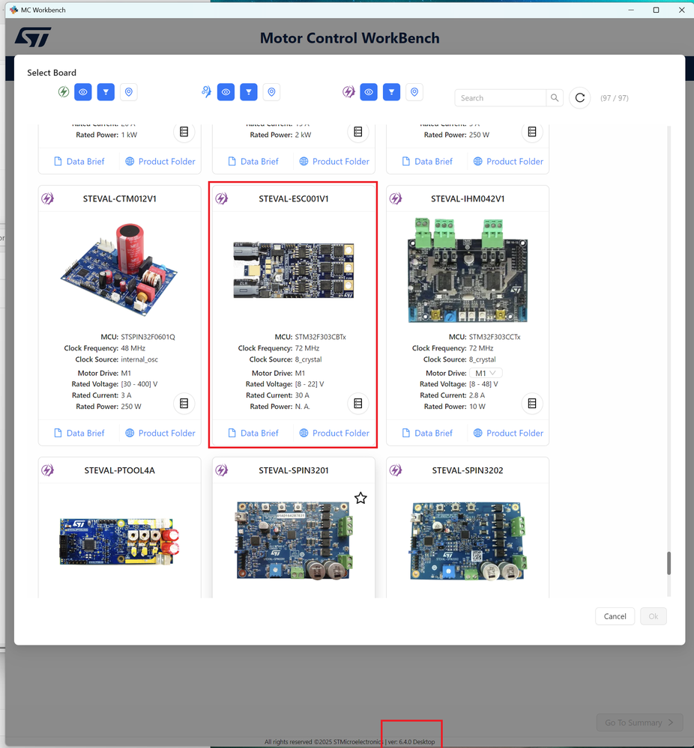
Task: Open details list icon on STEVAL-IHM042V1 card
Action: pos(532,404)
